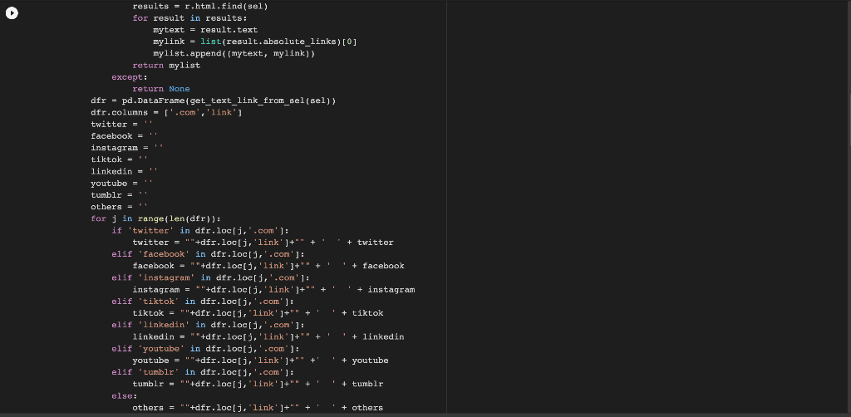Screen dimensions: 851x417
Task: Click the 'youtube = ""+dfr.loc' assignment line
Action: click(260, 360)
